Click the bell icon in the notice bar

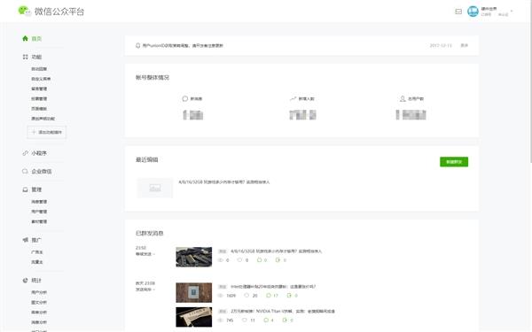pos(137,45)
